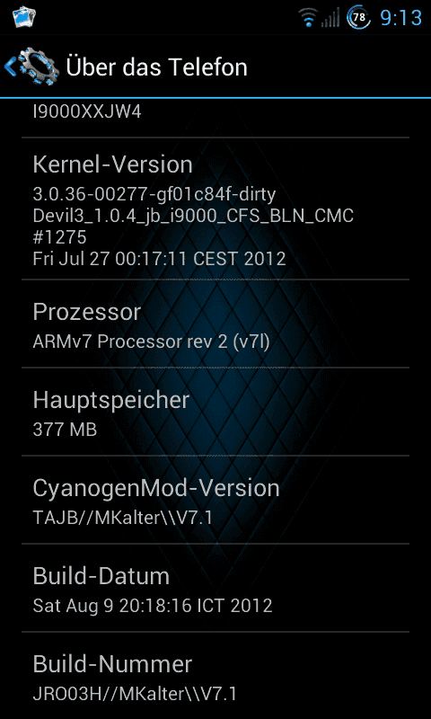Select the CyanogenMod-Version entry
431x719 pixels.
(x=215, y=500)
